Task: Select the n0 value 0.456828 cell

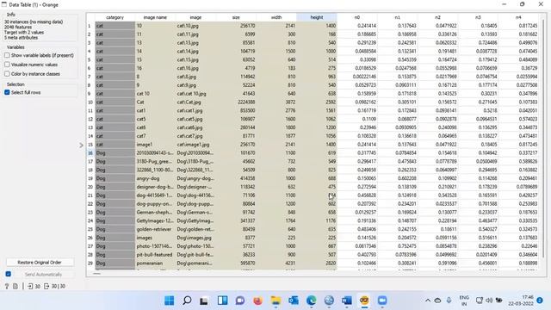Action: point(357,195)
